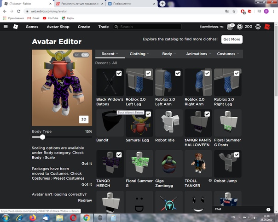Switch to the second browser tab
This screenshot has height=222, width=278.
80,4
